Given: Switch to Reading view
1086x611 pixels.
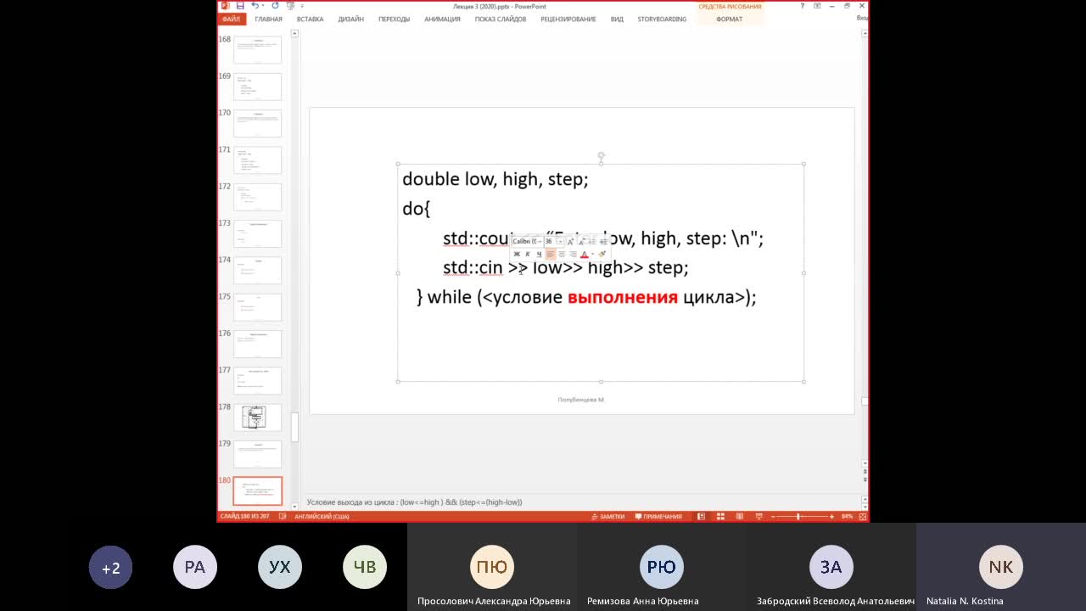Looking at the screenshot, I should tap(740, 516).
